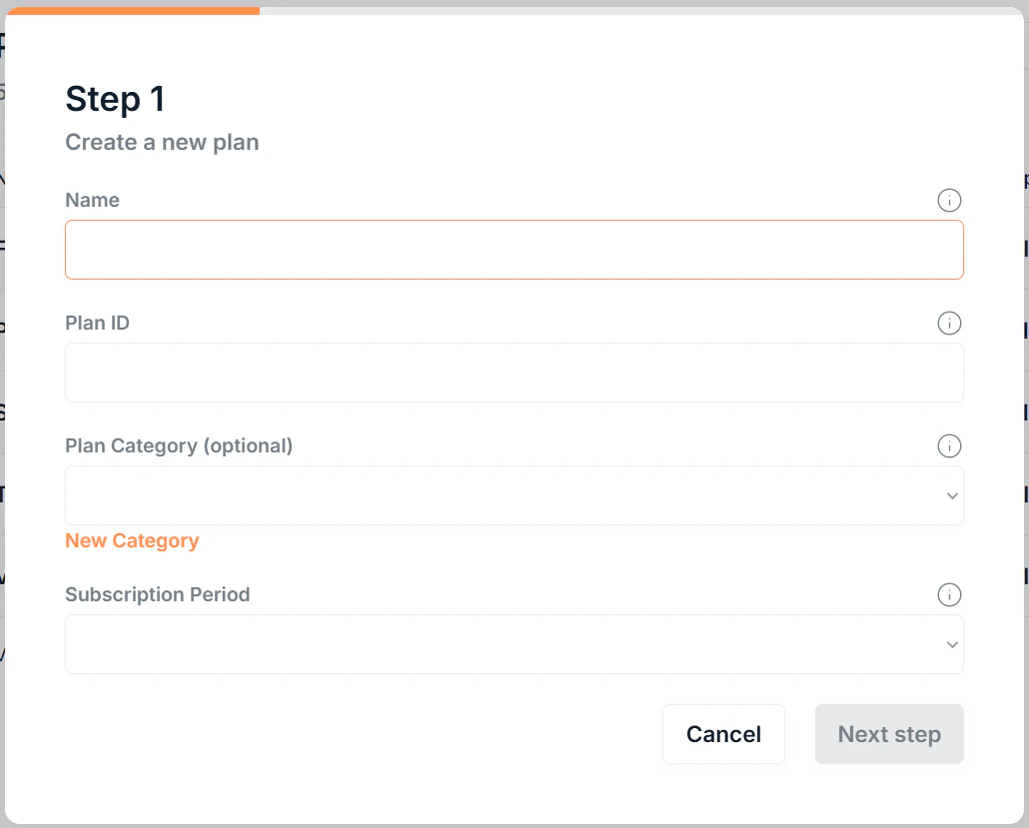The image size is (1029, 828).
Task: Select the orange New Category text
Action: pos(131,540)
